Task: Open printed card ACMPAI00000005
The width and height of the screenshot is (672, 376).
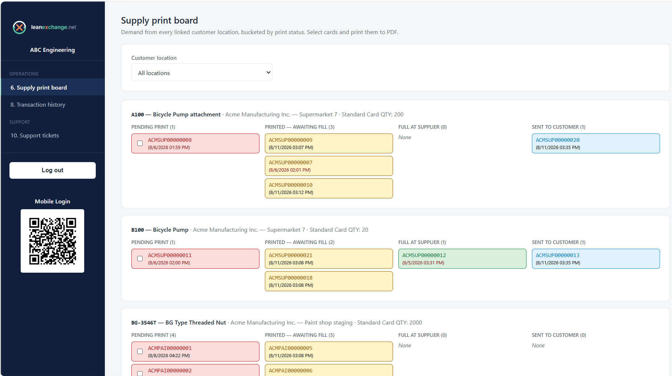Action: pyautogui.click(x=329, y=352)
